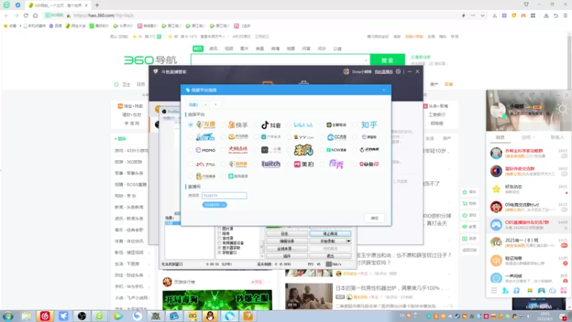This screenshot has height=322, width=572.
Task: Click 编辑场景 edit scene button
Action: 287,241
